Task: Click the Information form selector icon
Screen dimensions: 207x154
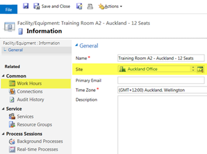Action: click(20, 31)
